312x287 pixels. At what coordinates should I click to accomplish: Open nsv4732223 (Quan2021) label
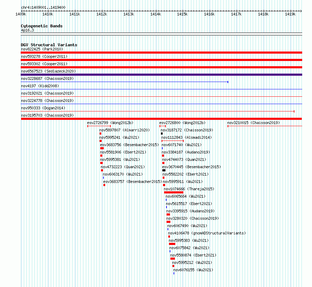(123, 167)
